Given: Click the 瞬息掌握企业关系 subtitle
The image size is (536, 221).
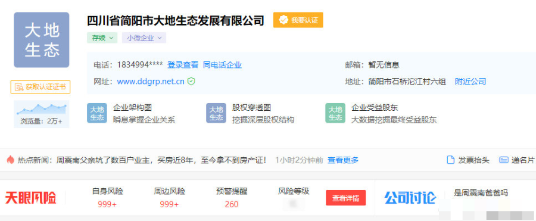Looking at the screenshot, I should [144, 120].
